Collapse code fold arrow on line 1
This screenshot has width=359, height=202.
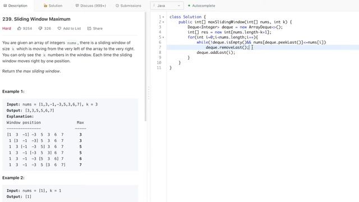click(x=163, y=17)
